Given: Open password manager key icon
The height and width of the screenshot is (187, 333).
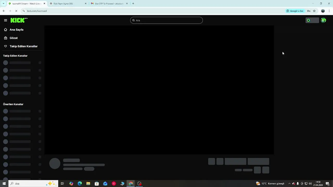Looking at the screenshot, I should (309, 11).
